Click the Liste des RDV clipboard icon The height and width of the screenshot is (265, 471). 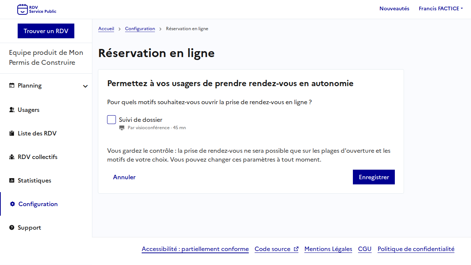coord(12,133)
